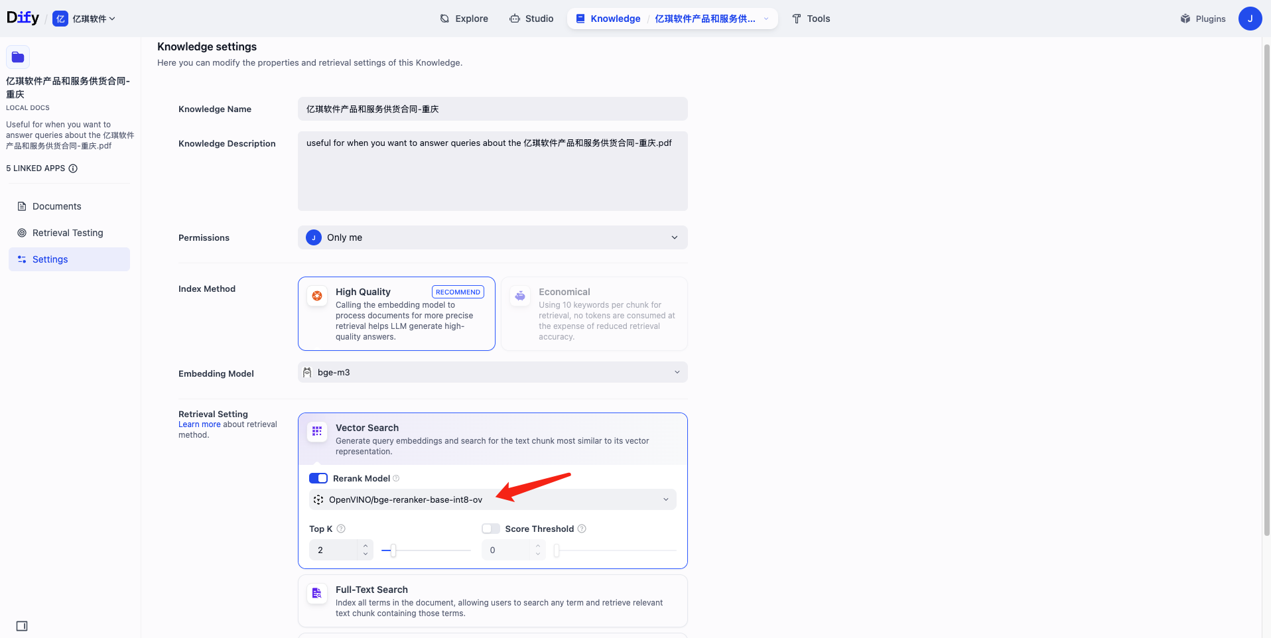Switch to the Studio tab
The height and width of the screenshot is (638, 1271).
pyautogui.click(x=531, y=19)
